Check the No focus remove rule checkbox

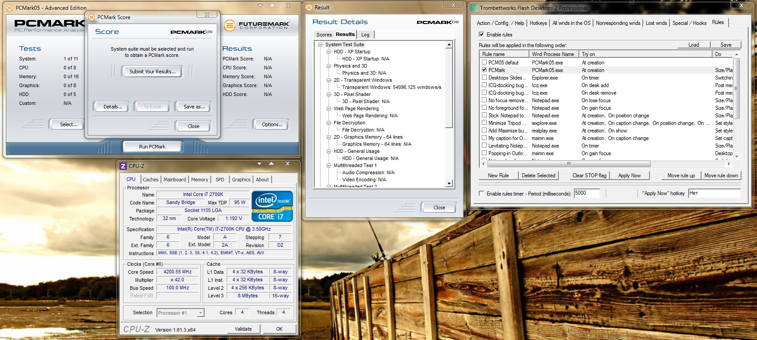(x=485, y=100)
